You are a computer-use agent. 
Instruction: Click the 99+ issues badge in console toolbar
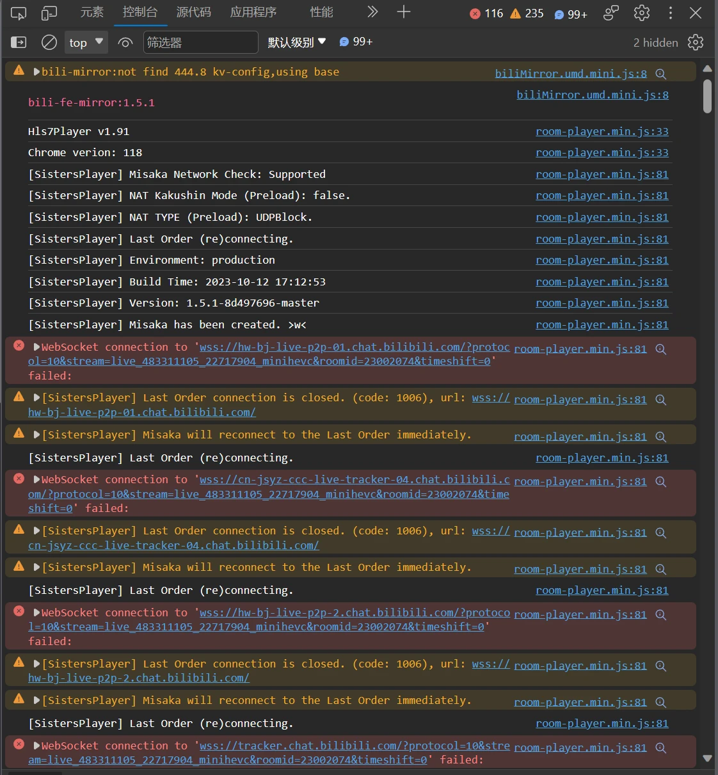356,42
